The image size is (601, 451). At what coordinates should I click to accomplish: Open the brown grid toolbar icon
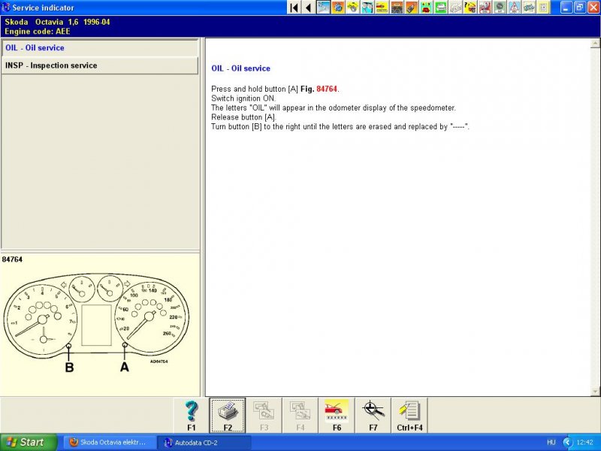pyautogui.click(x=397, y=8)
